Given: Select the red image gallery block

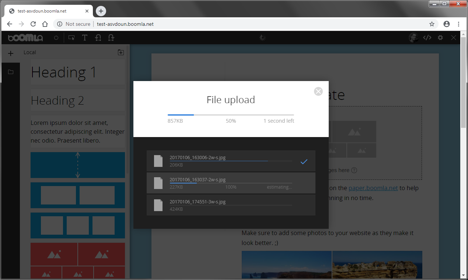Looking at the screenshot, I should (78, 260).
